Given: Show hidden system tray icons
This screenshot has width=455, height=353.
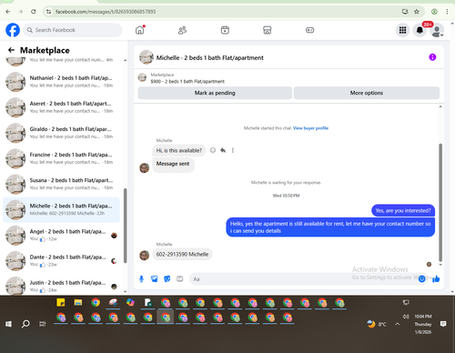Looking at the screenshot, I should 398,324.
